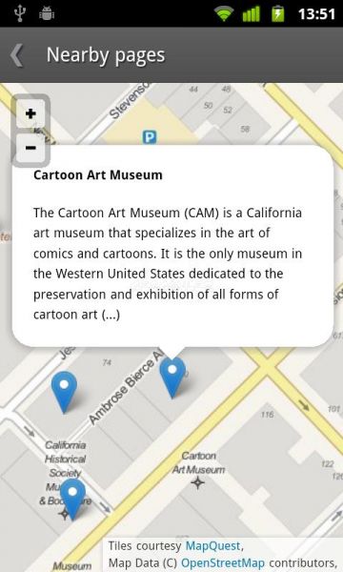Select the Cartoon Art Museum map pin
The width and height of the screenshot is (343, 572).
(x=172, y=377)
